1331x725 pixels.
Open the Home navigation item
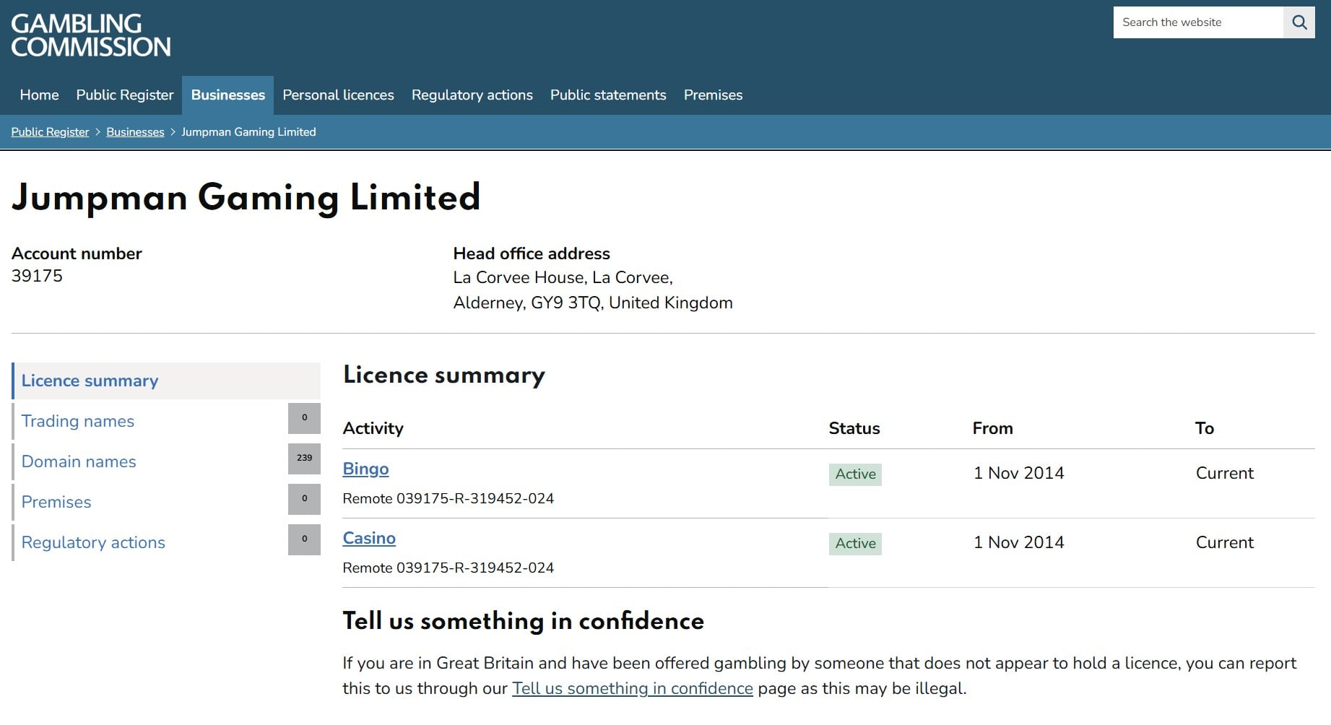(x=39, y=95)
